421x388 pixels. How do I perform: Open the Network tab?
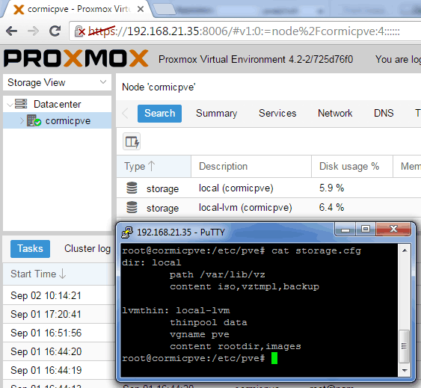click(335, 114)
